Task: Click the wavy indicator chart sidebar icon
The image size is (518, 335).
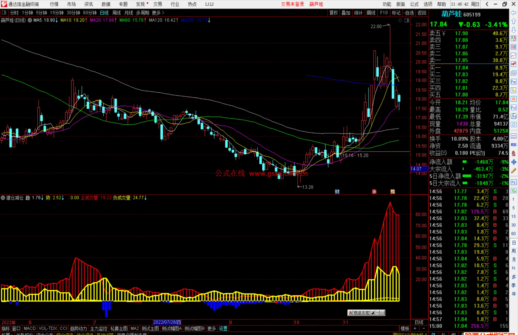Action: pyautogui.click(x=513, y=136)
